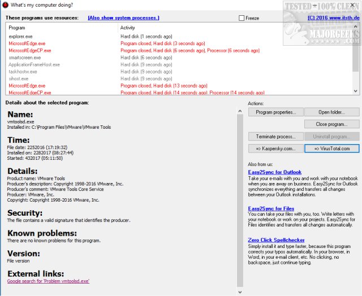Click the Close program button
The height and width of the screenshot is (296, 362).
point(332,124)
